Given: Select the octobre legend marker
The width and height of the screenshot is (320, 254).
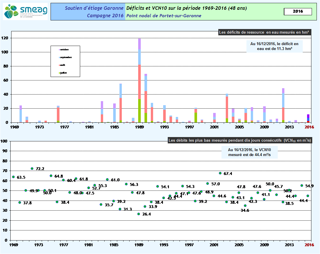Looking at the screenshot, I should pos(59,50).
